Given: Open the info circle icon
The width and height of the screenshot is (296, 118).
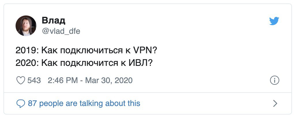Looking at the screenshot, I should [x=274, y=80].
